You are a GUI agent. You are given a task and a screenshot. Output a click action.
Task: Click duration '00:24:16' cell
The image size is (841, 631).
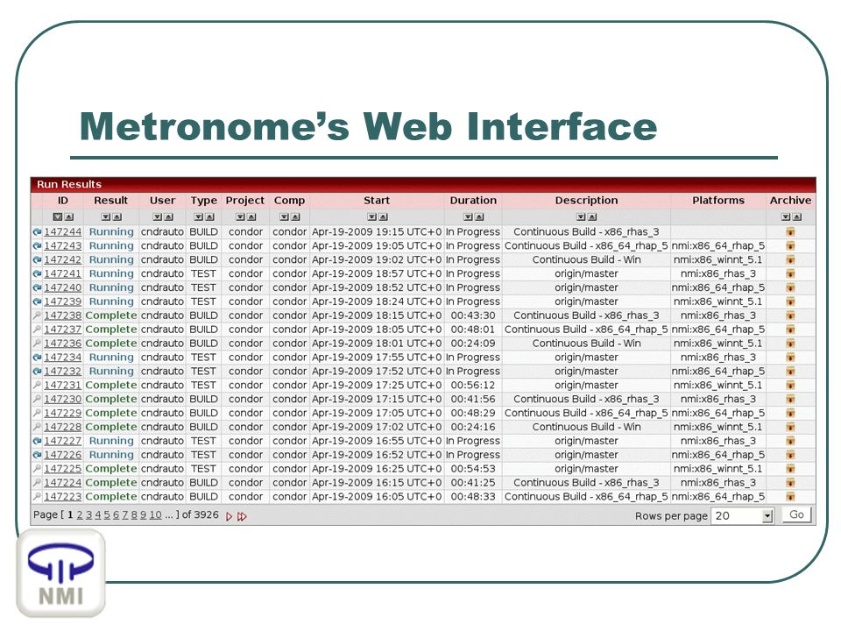tap(473, 428)
